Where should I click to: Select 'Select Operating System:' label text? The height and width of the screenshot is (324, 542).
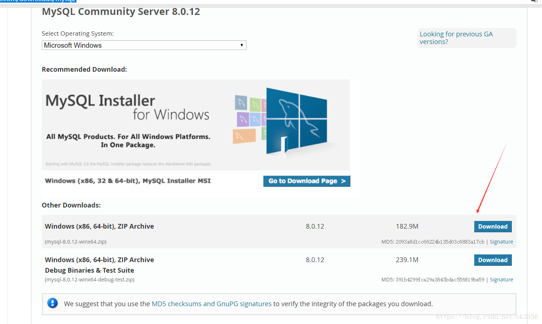[78, 33]
